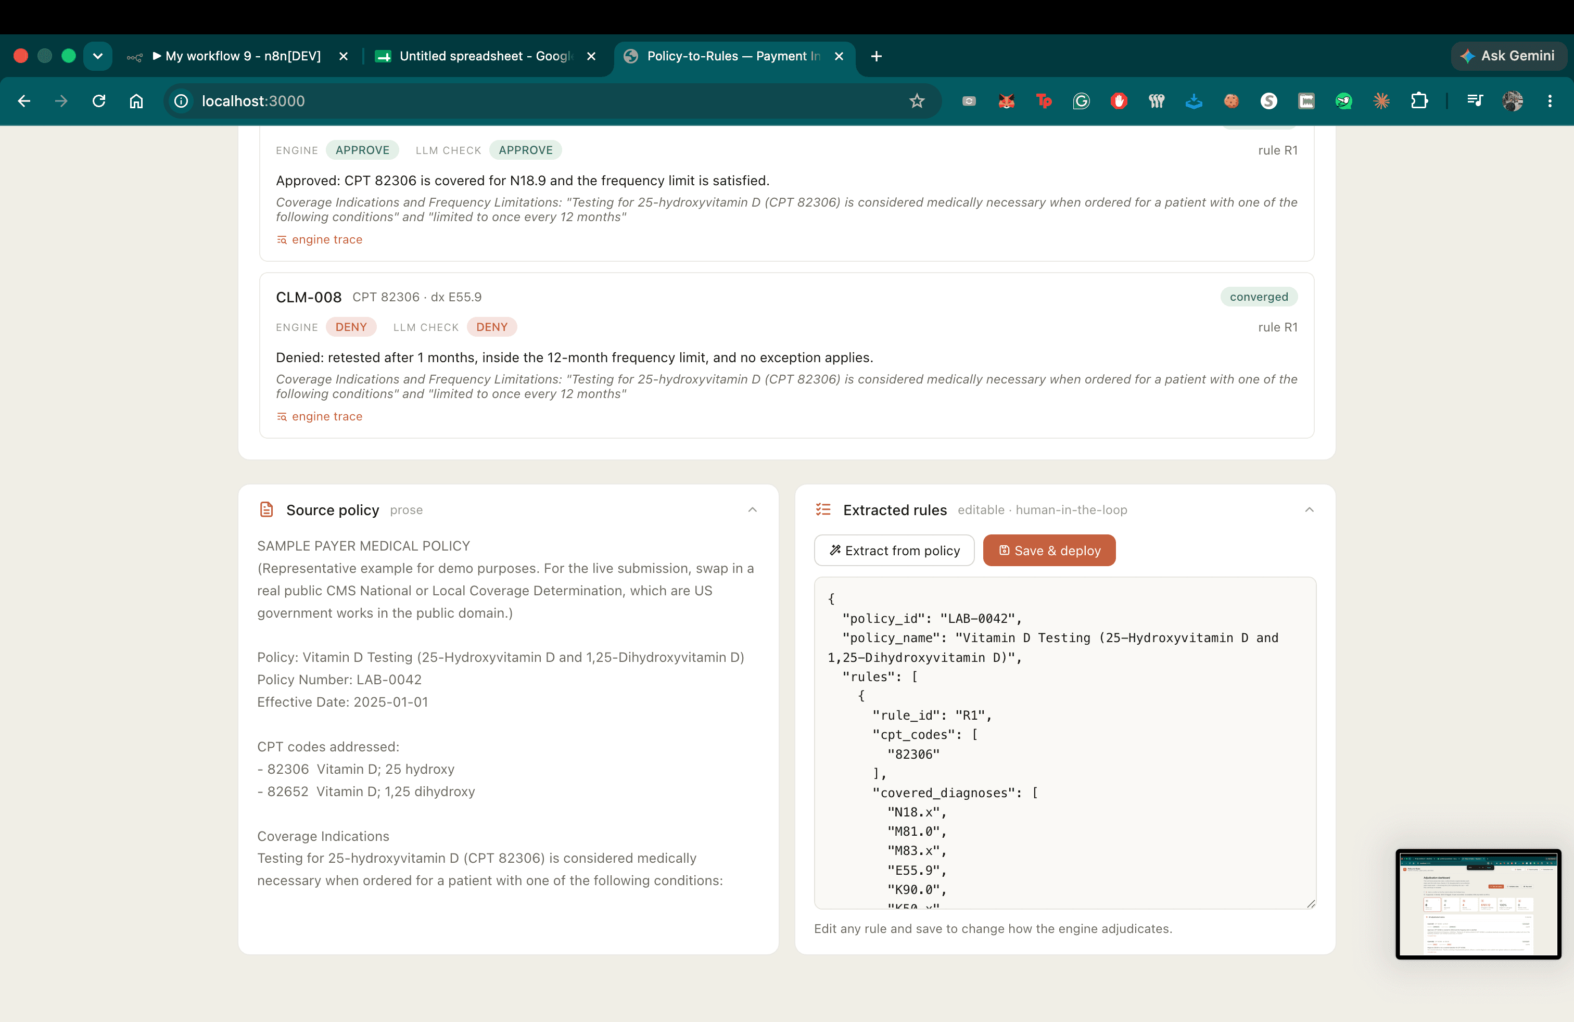Click Extract from policy button

click(894, 551)
